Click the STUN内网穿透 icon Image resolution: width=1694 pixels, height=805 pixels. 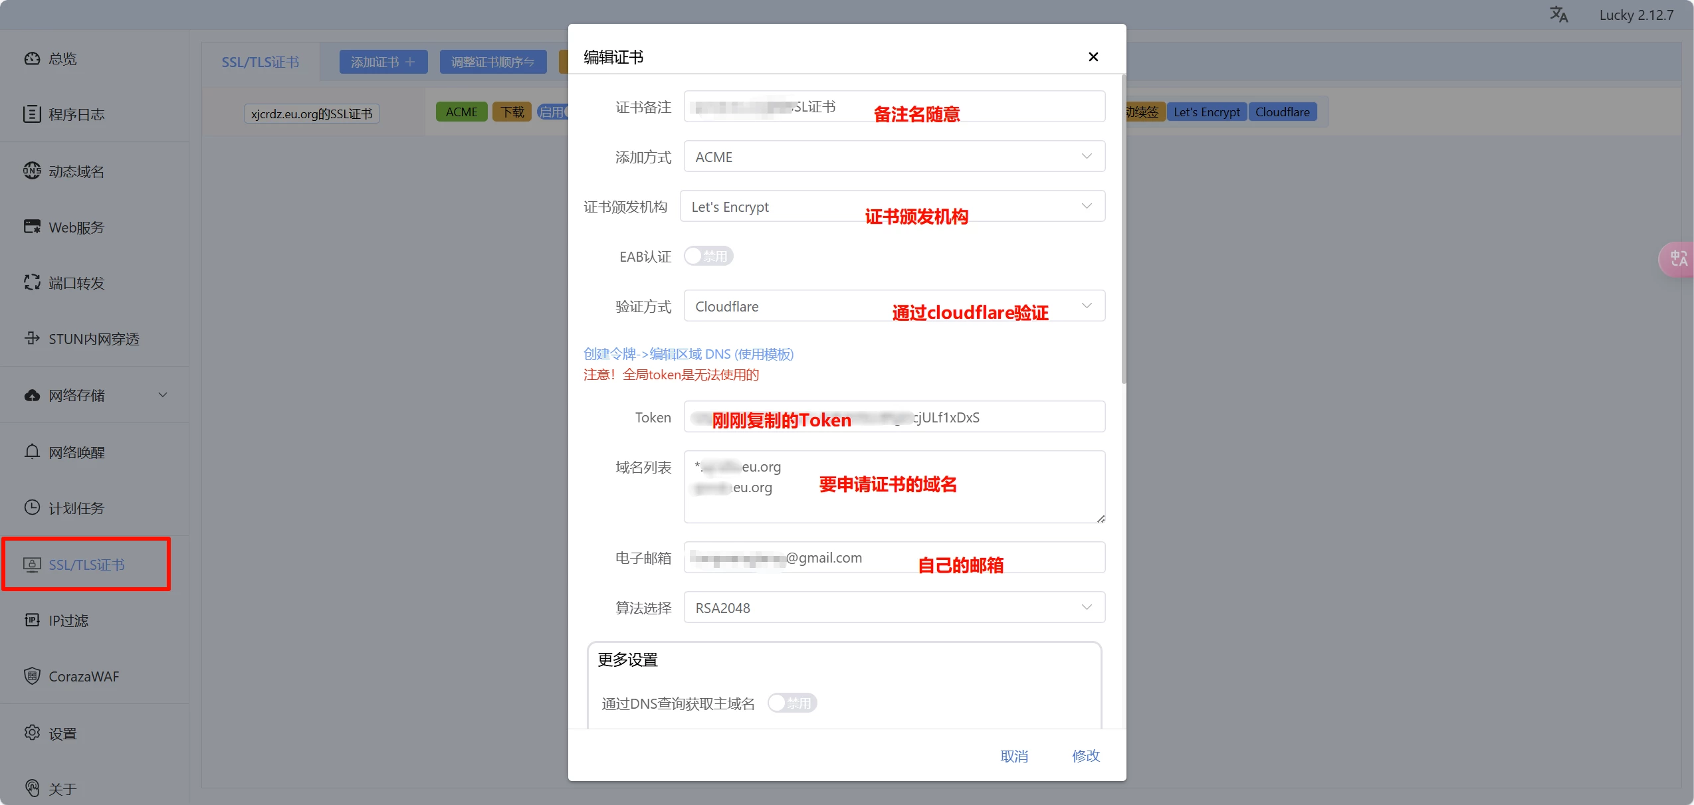[x=32, y=339]
